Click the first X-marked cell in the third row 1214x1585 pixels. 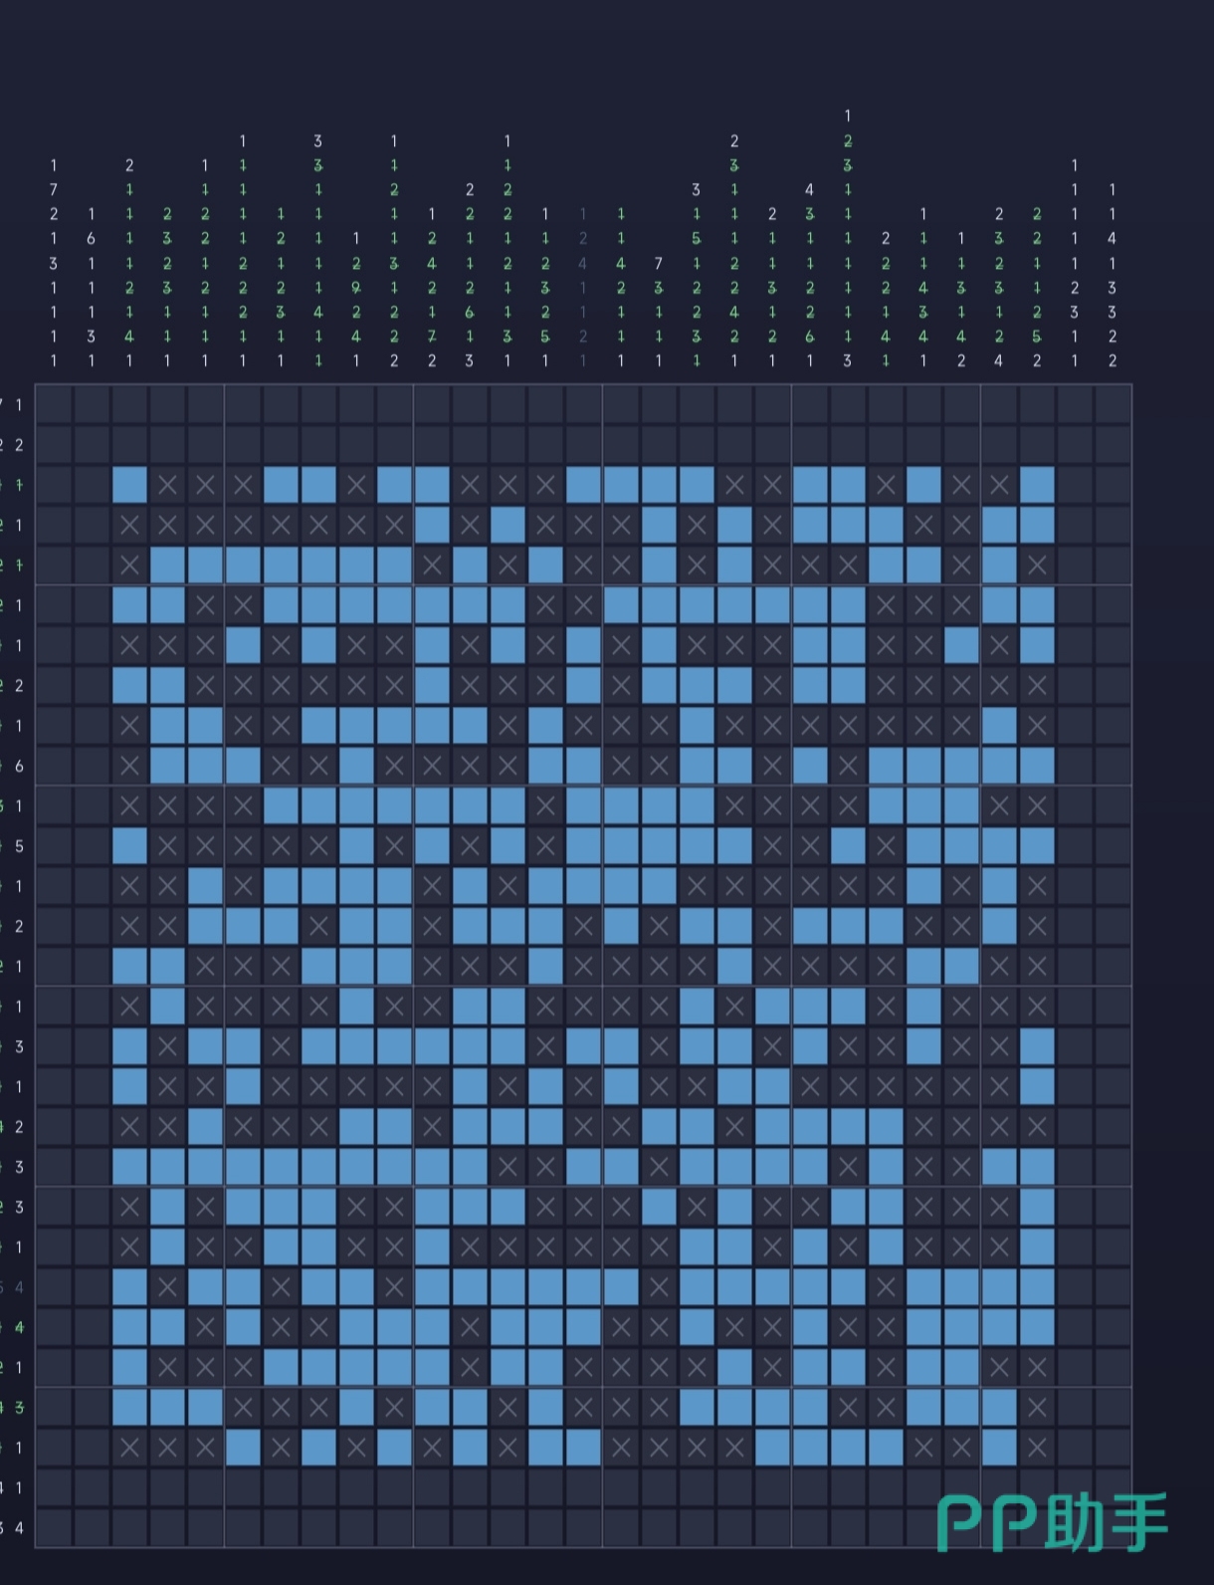[x=167, y=485]
